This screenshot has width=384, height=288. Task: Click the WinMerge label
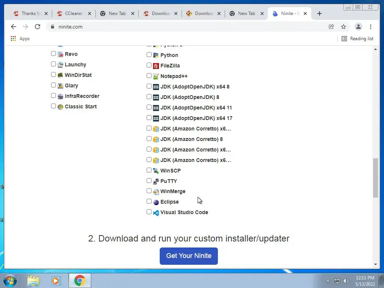[173, 192]
